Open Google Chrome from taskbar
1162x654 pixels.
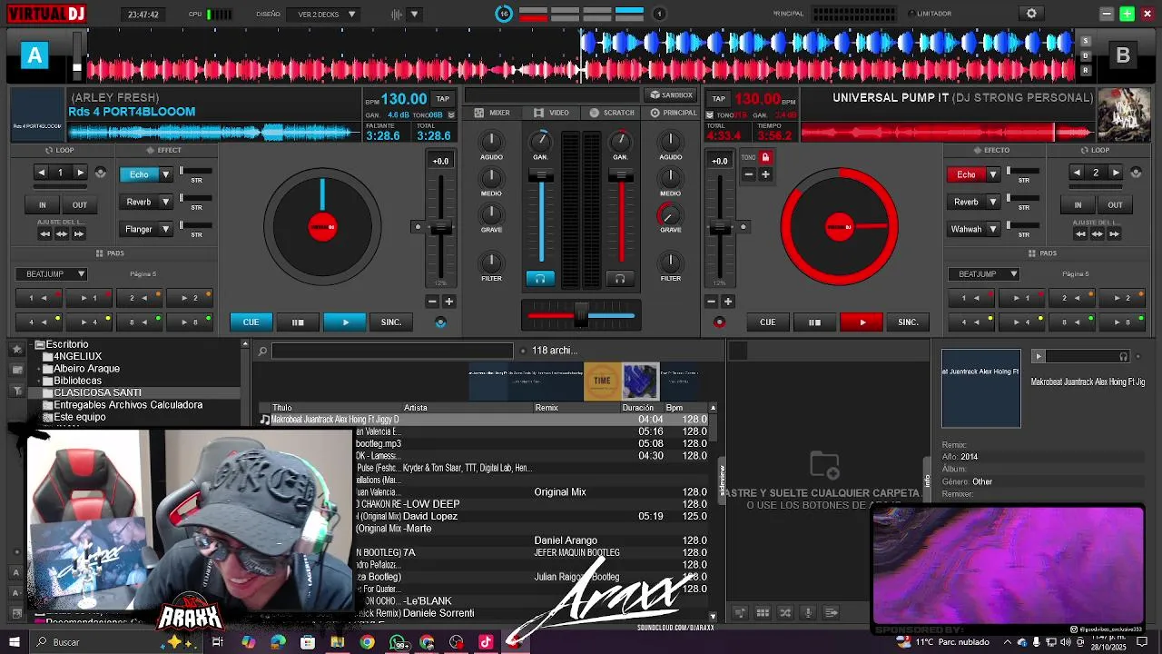[367, 642]
